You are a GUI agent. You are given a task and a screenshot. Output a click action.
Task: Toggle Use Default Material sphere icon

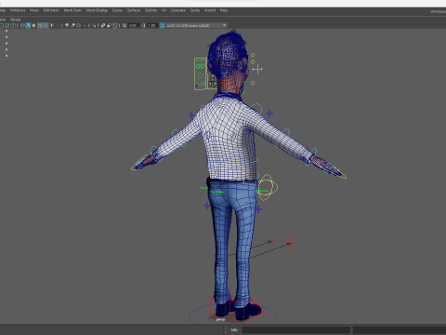(x=33, y=25)
